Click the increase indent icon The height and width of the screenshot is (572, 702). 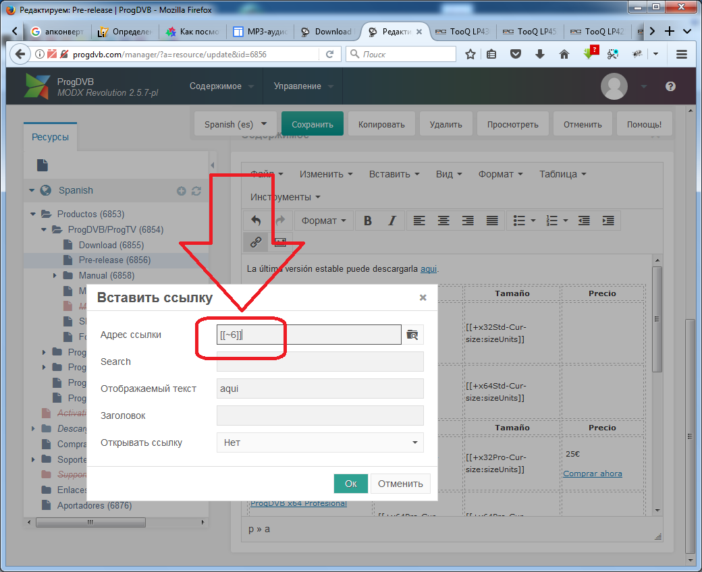coord(608,221)
